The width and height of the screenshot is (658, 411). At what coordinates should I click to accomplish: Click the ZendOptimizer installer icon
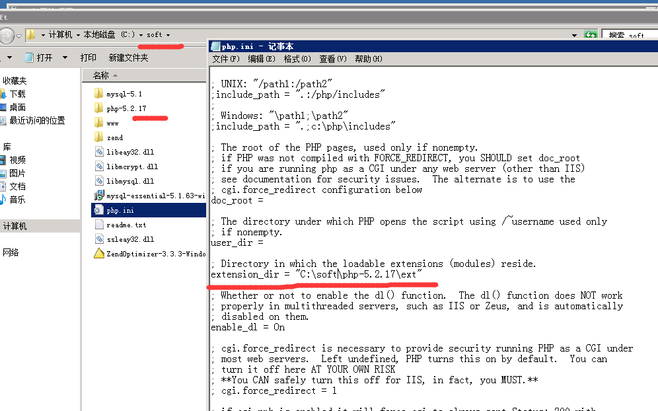click(x=99, y=254)
